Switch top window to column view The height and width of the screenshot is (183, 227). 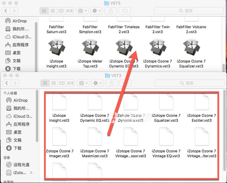coord(61,11)
